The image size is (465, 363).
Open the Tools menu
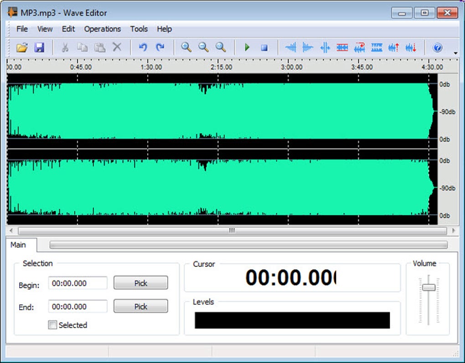(x=139, y=29)
